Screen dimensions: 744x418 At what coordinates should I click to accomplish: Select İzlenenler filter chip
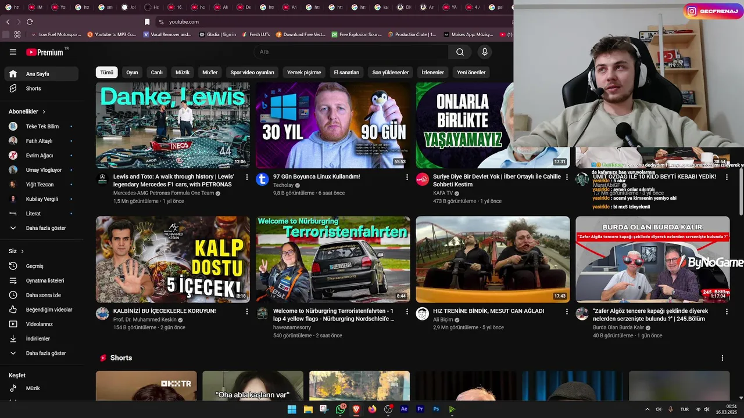pos(433,73)
